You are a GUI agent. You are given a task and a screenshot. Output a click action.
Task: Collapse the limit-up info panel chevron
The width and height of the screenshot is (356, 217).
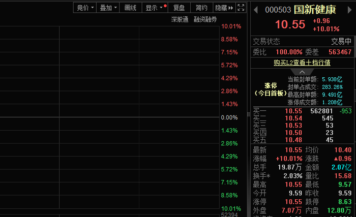(302, 72)
